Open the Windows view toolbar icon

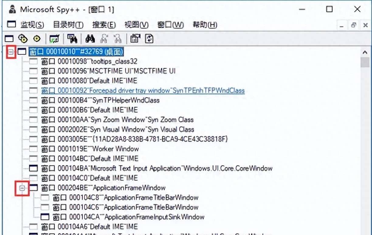tap(10, 39)
